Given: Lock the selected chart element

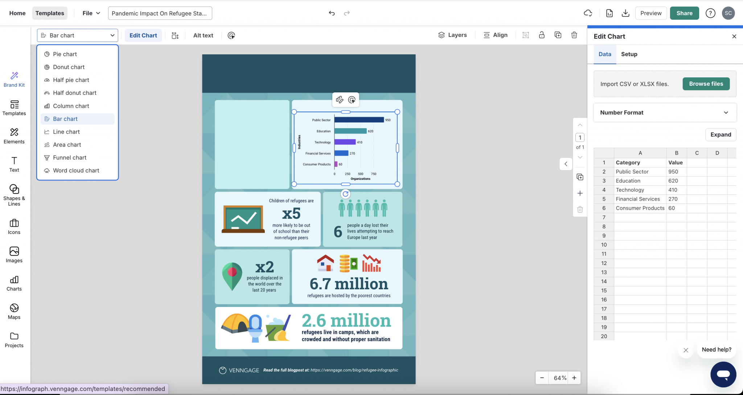Looking at the screenshot, I should pyautogui.click(x=542, y=35).
